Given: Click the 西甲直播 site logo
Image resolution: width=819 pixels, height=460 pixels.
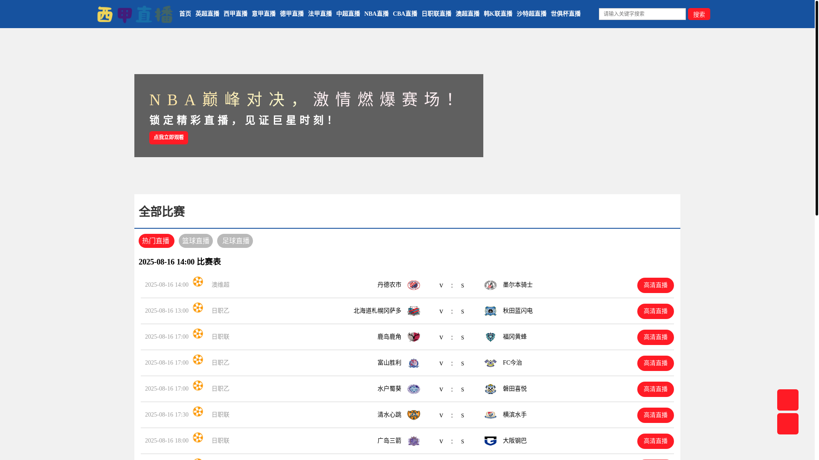Looking at the screenshot, I should 135,14.
